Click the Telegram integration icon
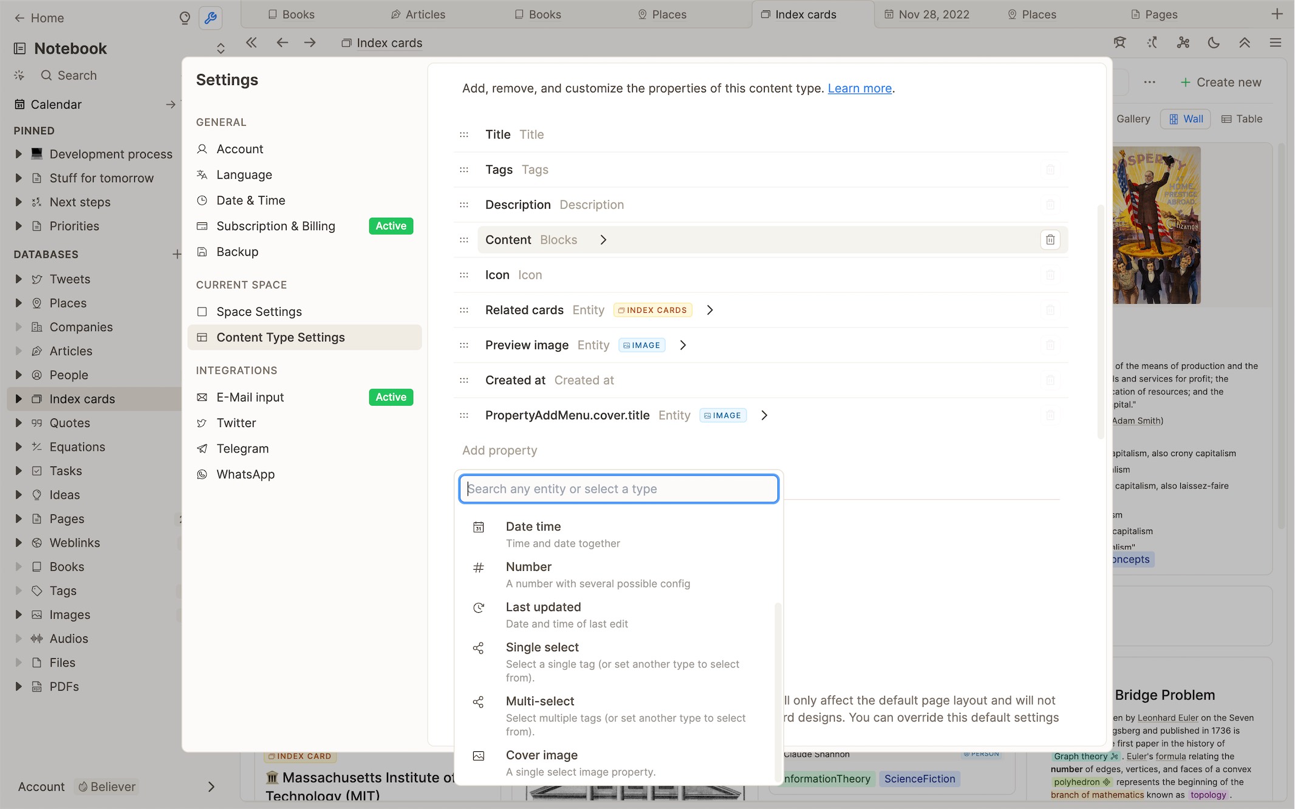Image resolution: width=1295 pixels, height=809 pixels. [202, 448]
